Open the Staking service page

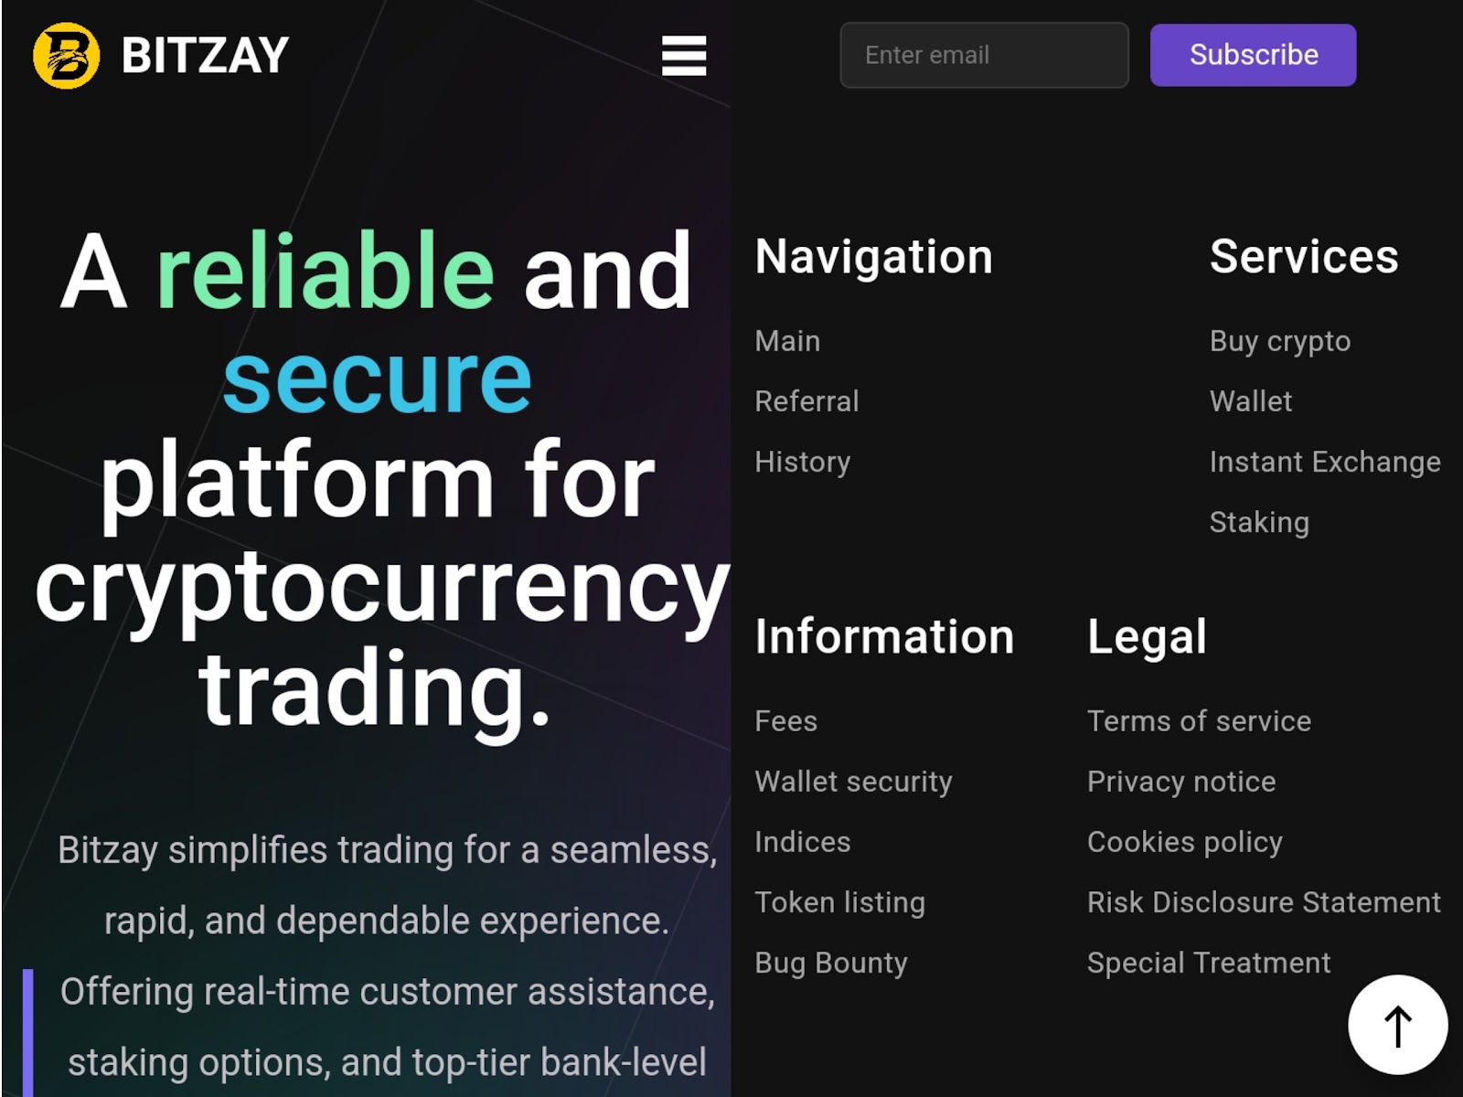click(1259, 522)
